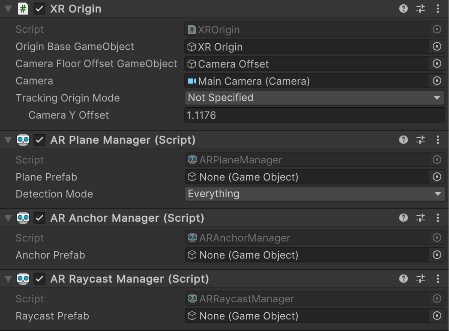The width and height of the screenshot is (449, 331).
Task: Disable the AR Raycast Manager component
Action: pyautogui.click(x=39, y=279)
